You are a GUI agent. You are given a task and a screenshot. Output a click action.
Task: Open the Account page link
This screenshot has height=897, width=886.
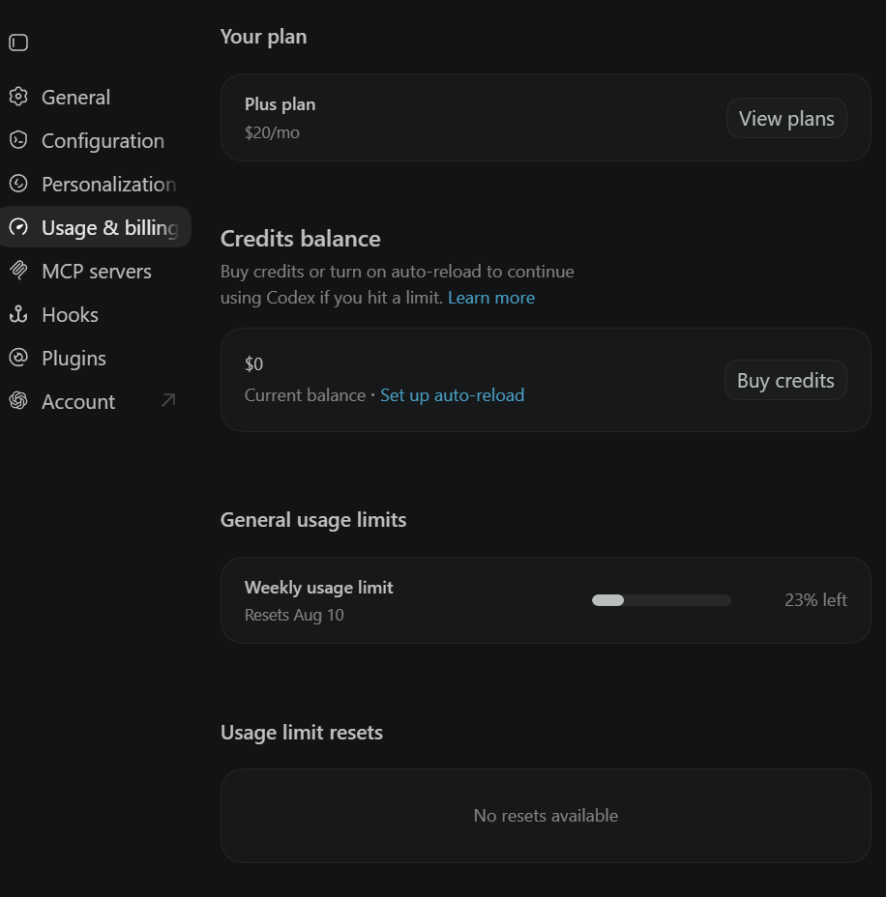coord(95,401)
